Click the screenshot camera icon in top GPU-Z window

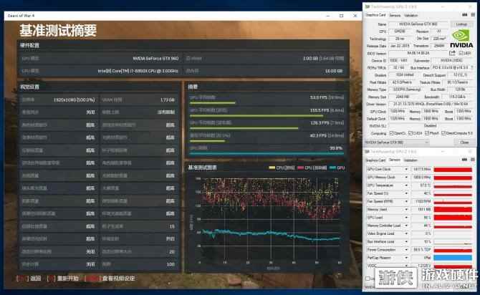(465, 15)
